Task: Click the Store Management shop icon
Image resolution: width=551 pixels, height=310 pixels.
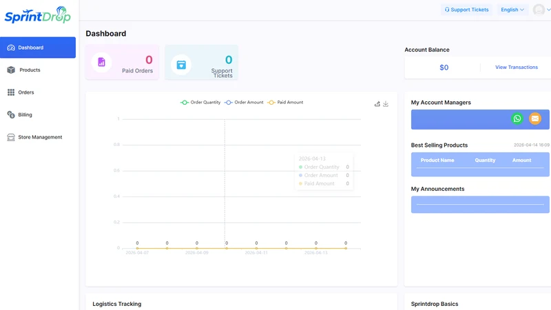Action: [11, 137]
